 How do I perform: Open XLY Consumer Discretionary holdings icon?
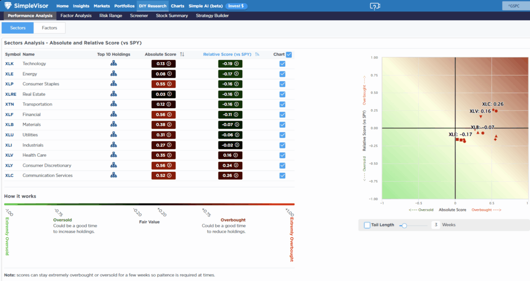click(113, 165)
